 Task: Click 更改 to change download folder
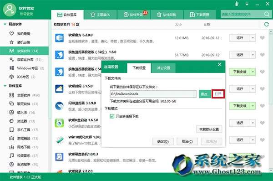(205, 94)
